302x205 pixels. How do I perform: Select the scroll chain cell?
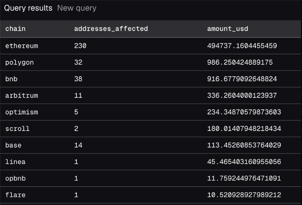point(17,129)
